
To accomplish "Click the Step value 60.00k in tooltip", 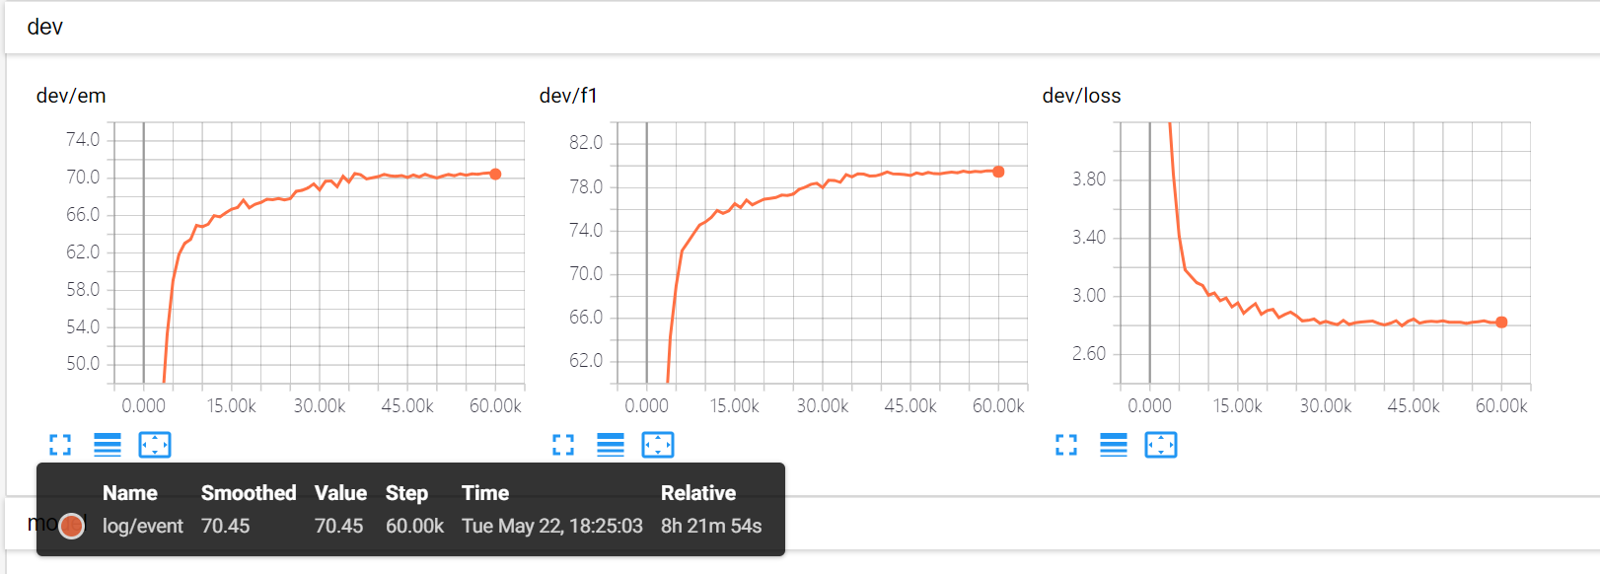I will tap(414, 526).
